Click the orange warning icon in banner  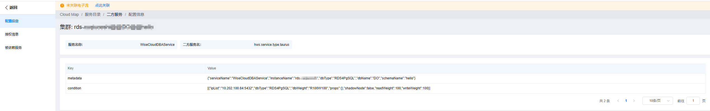[x=62, y=6]
